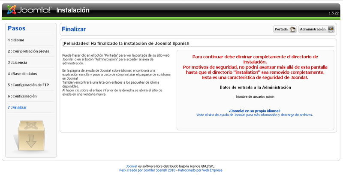Open step 3: Licencia

[18, 62]
